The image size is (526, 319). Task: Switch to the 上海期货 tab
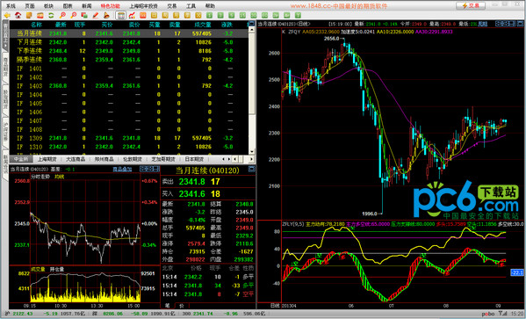coord(47,159)
